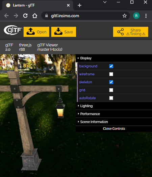
Task: Enable autoRotate checkbox
Action: 111,98
